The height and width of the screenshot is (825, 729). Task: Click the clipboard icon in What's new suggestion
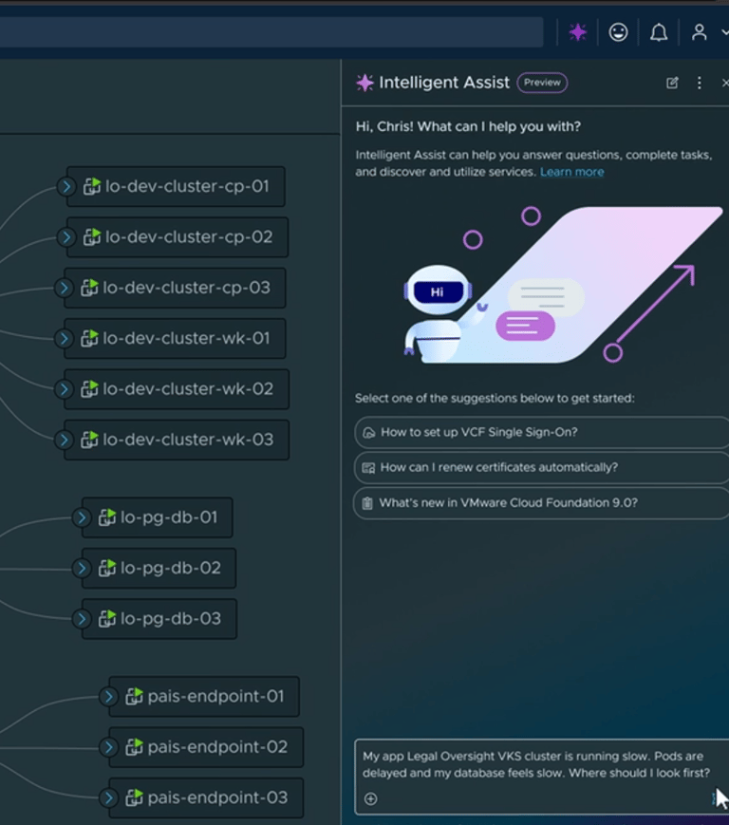pos(367,503)
